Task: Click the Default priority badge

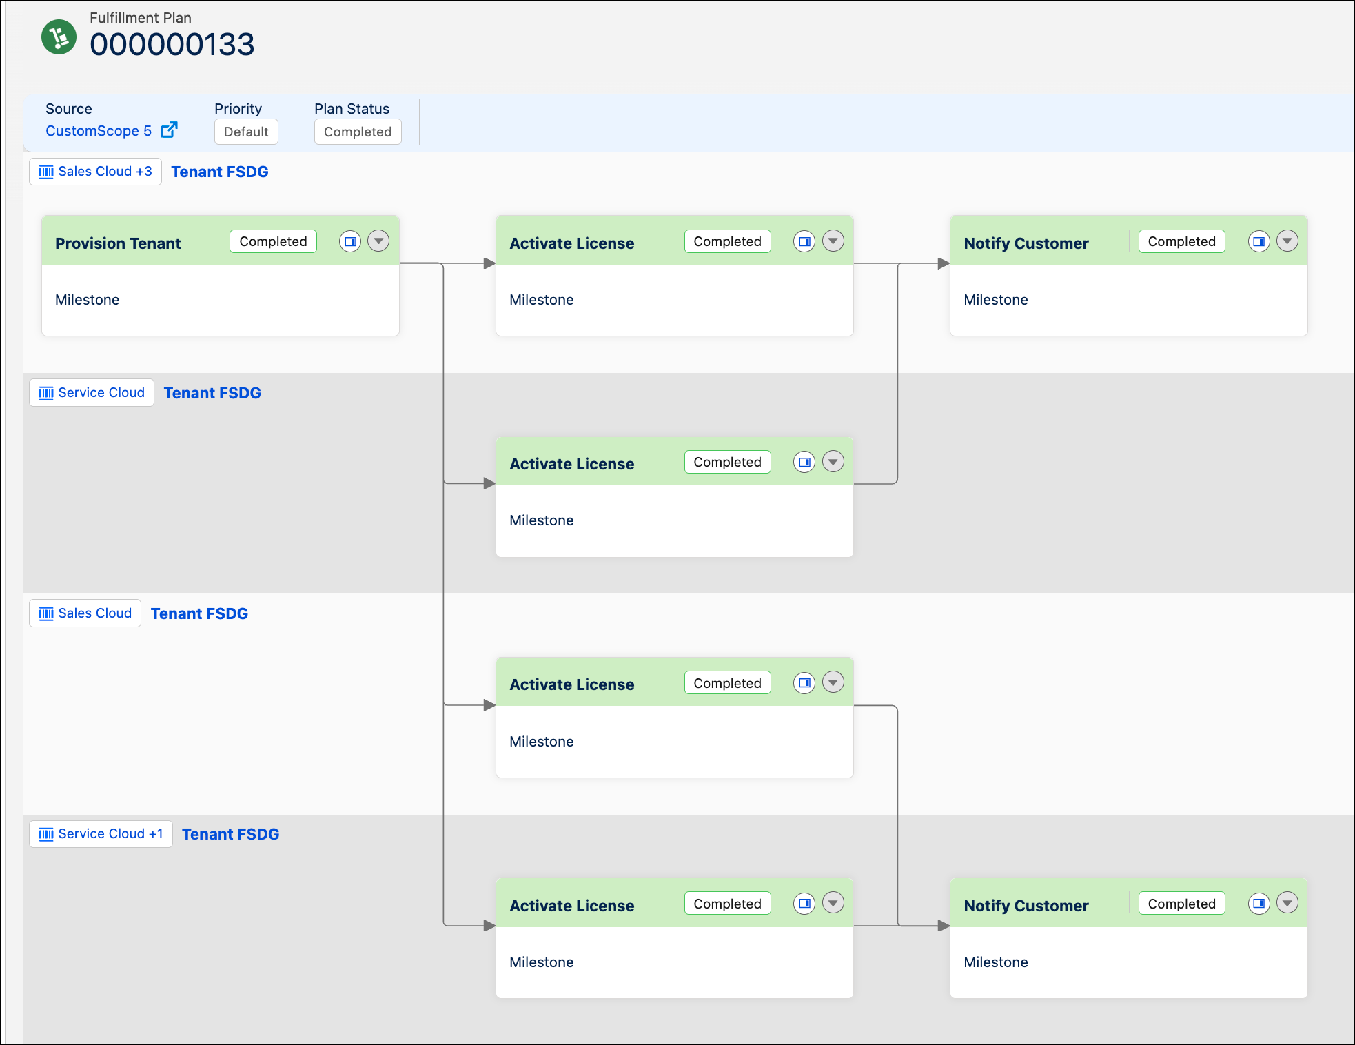Action: click(246, 132)
